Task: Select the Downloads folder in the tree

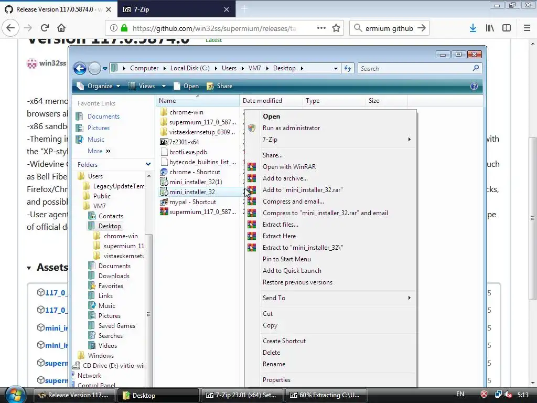Action: click(114, 276)
